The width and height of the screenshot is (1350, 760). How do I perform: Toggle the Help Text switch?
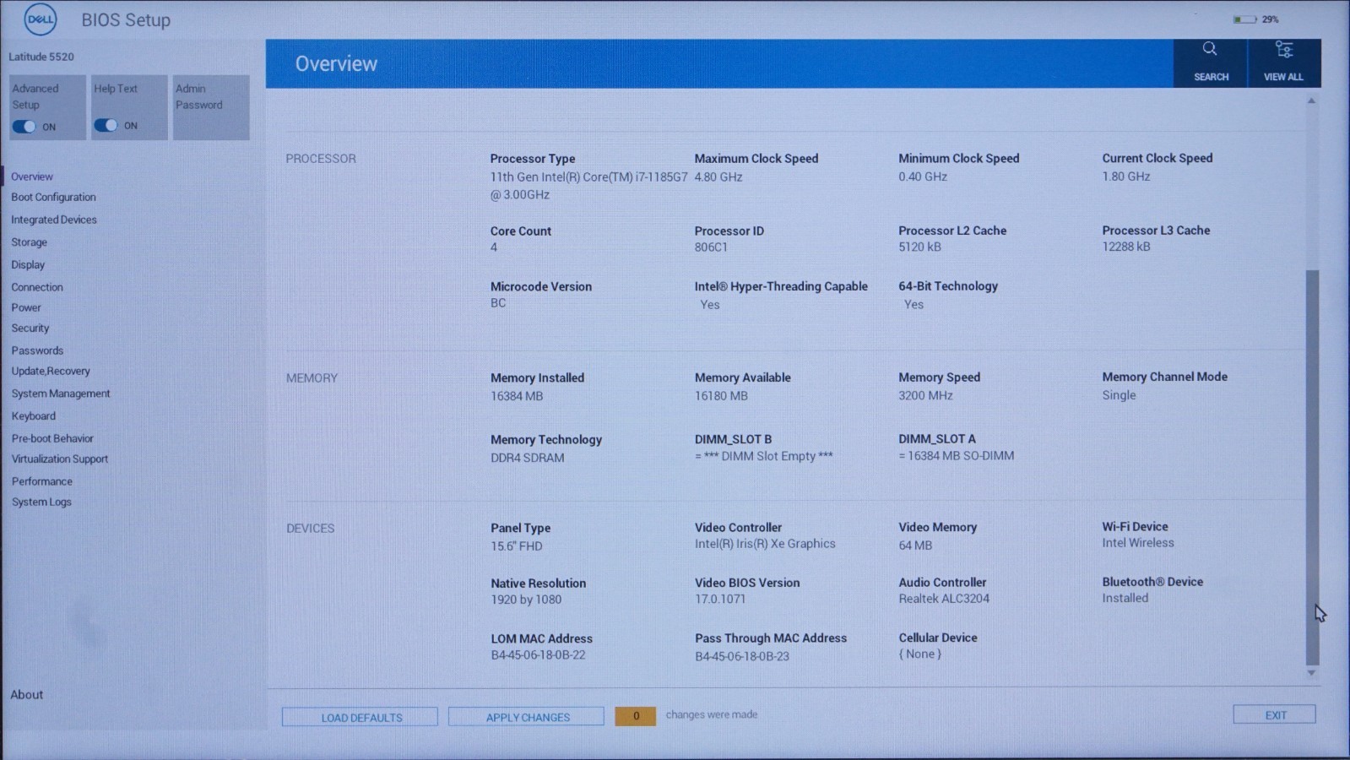coord(106,125)
